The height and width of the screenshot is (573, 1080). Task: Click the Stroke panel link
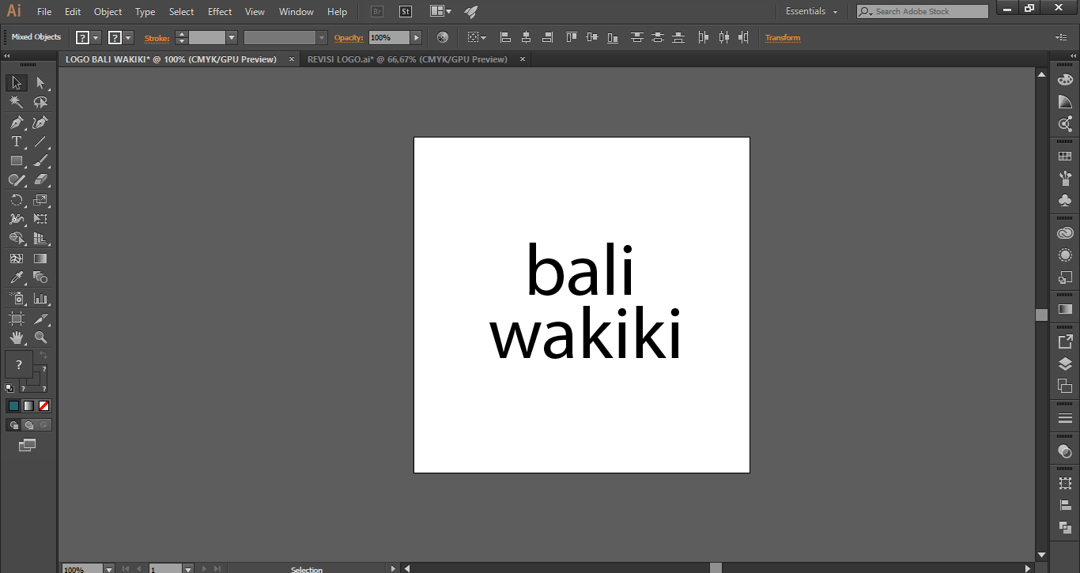point(157,38)
